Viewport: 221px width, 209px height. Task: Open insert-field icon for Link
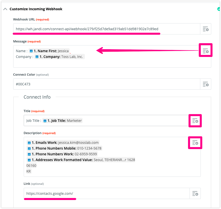pyautogui.click(x=195, y=194)
